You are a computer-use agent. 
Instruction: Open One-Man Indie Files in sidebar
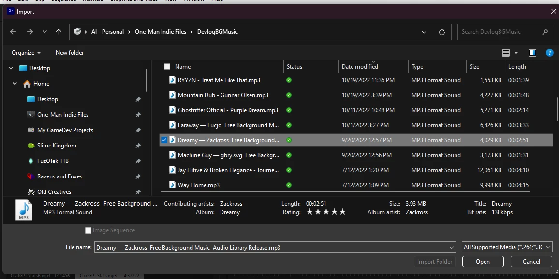click(63, 115)
